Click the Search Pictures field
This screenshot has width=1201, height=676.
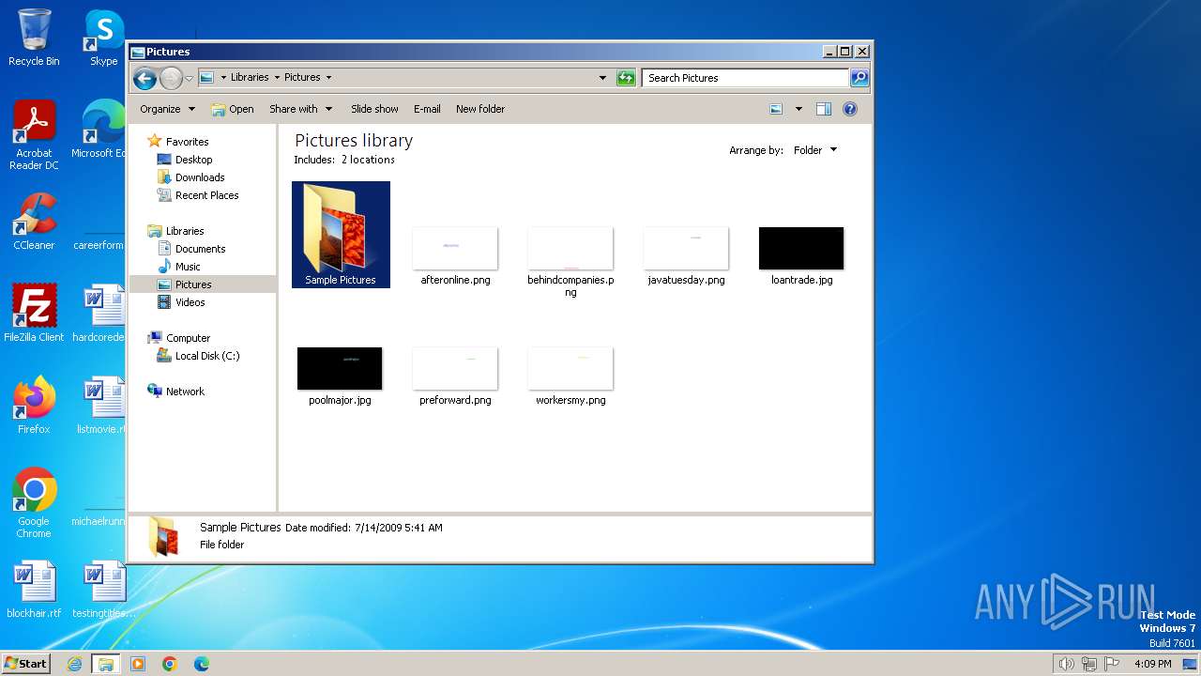tap(746, 78)
